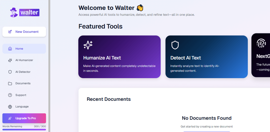Click the sidebar vertical scrollbar
Screen dimensions: 270x132
coord(49,66)
